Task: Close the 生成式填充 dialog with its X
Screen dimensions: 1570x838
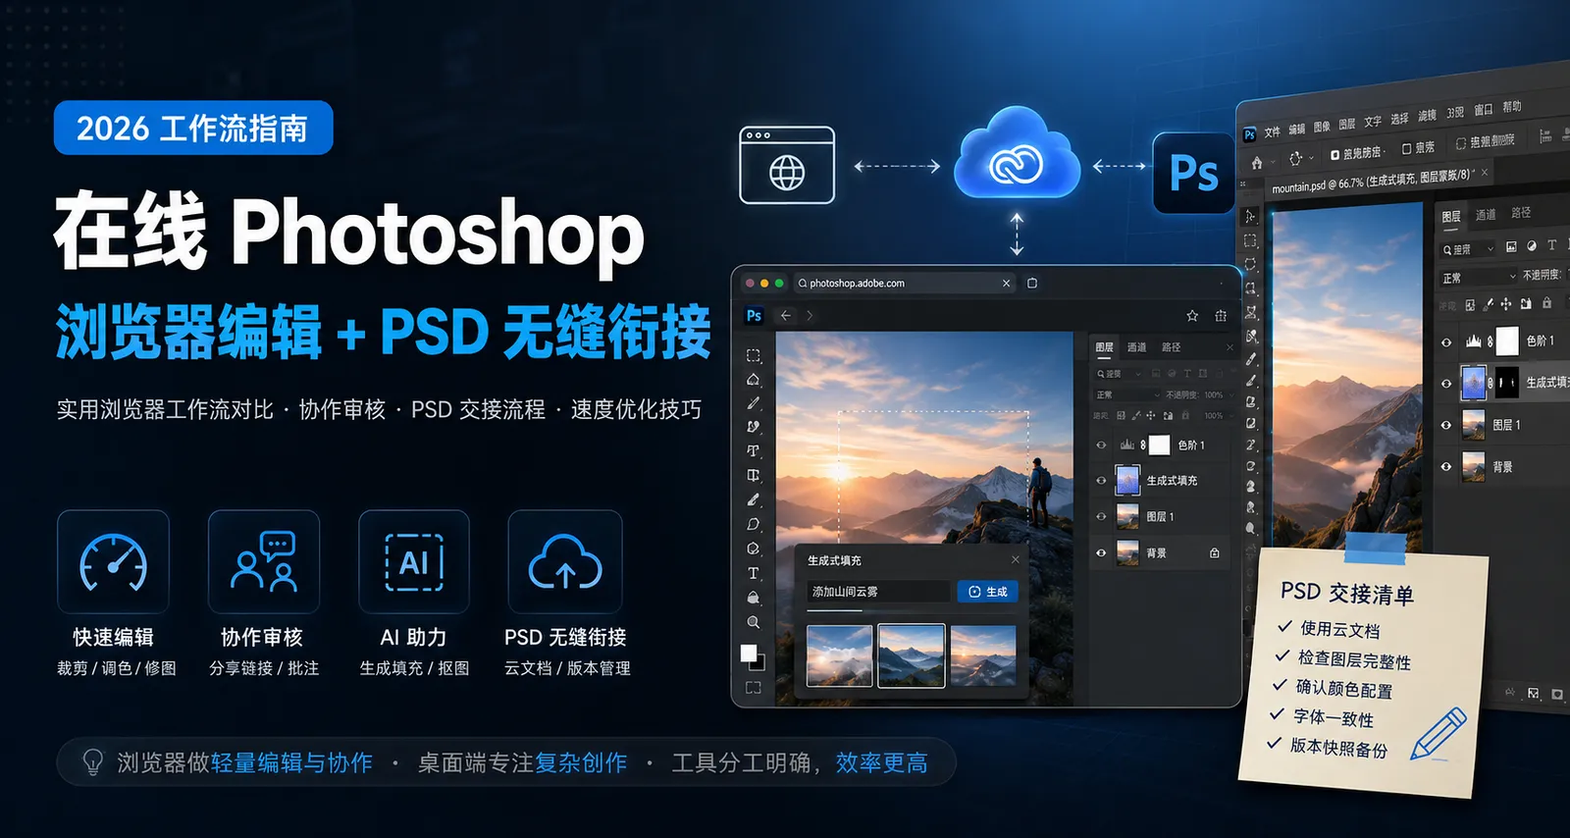Action: coord(1016,559)
